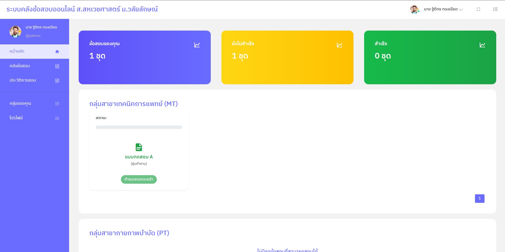Click the document icon next to คลังข้อสอบ

point(57,66)
